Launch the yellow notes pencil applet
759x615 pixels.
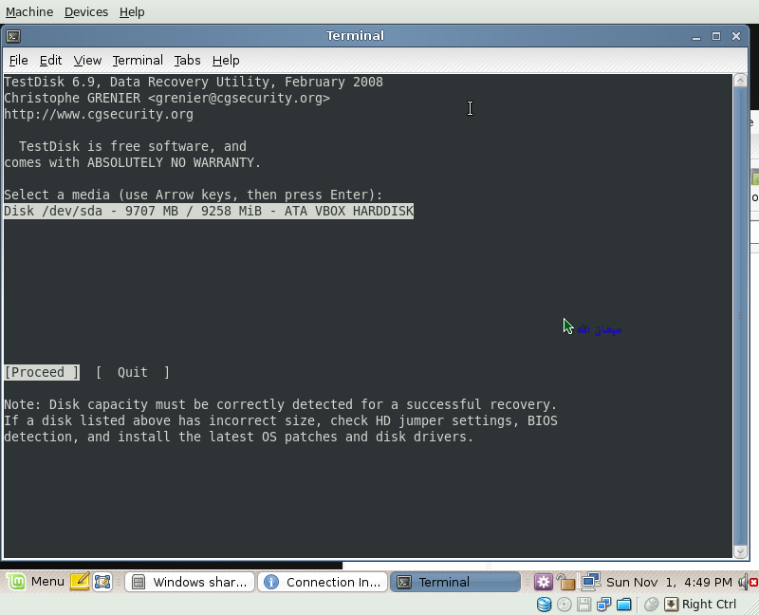click(80, 582)
